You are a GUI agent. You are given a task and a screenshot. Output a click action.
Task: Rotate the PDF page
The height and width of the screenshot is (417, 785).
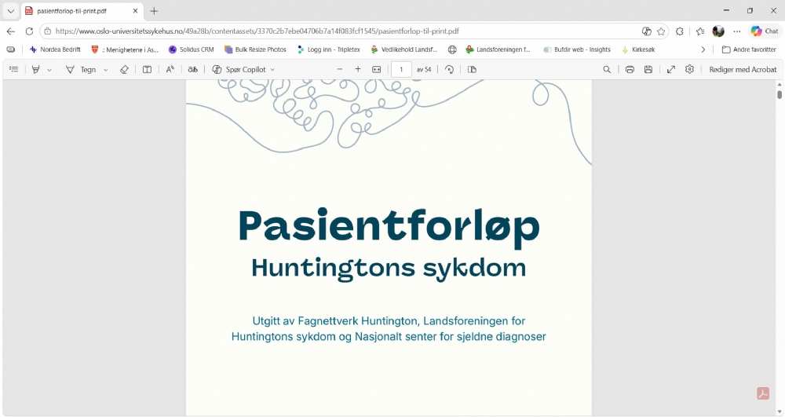tap(450, 70)
